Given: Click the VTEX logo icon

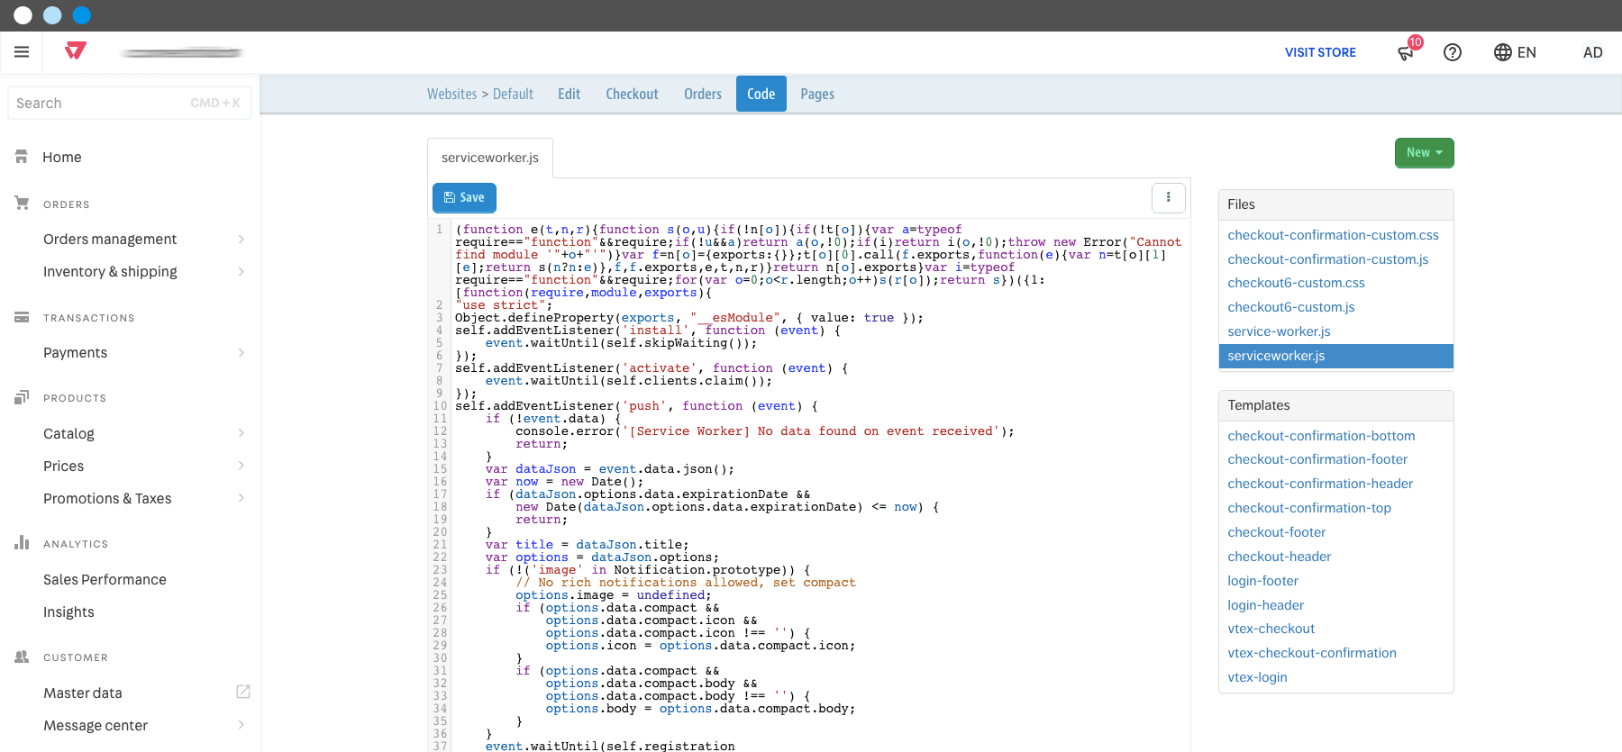Looking at the screenshot, I should coord(76,51).
